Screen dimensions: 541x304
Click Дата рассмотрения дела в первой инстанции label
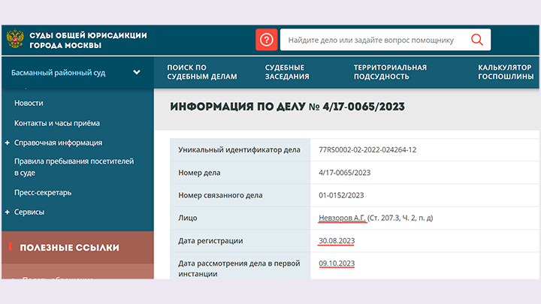239,269
